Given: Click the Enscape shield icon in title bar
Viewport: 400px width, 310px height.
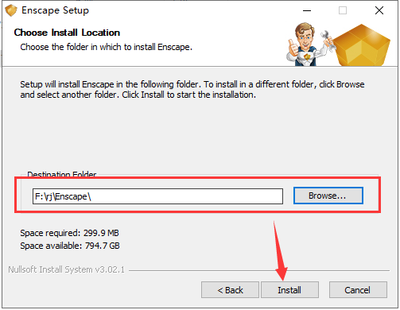Looking at the screenshot, I should point(11,10).
